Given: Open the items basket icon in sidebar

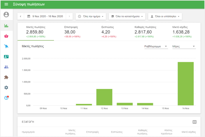Looking at the screenshot, I should (x=6, y=36).
